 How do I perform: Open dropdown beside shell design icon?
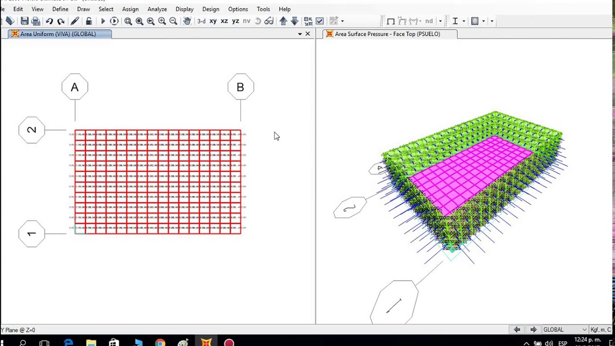483,21
